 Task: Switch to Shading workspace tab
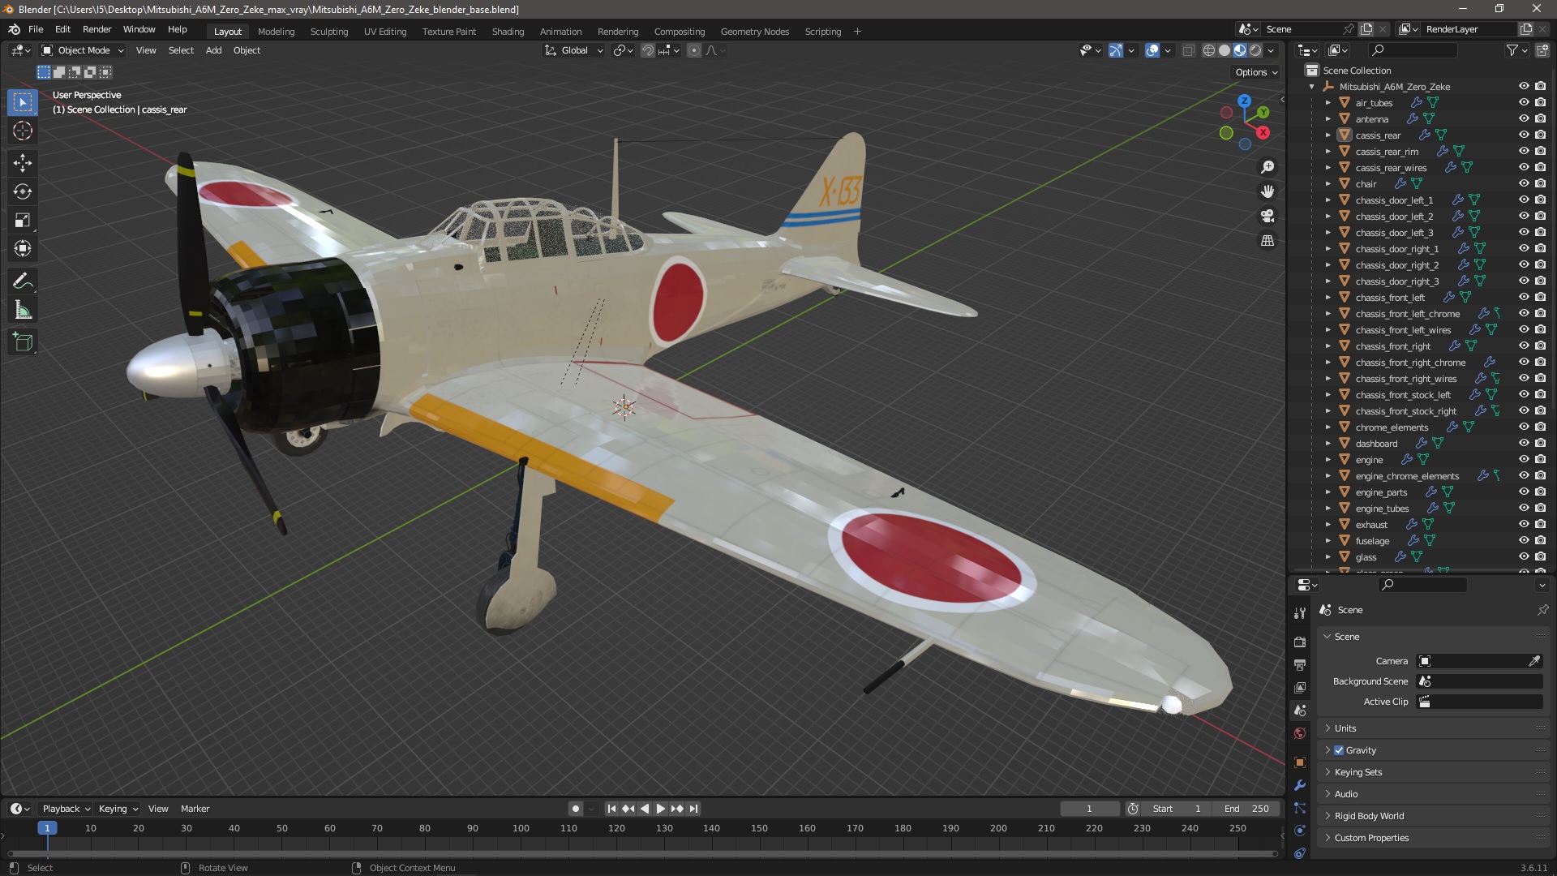pos(508,32)
